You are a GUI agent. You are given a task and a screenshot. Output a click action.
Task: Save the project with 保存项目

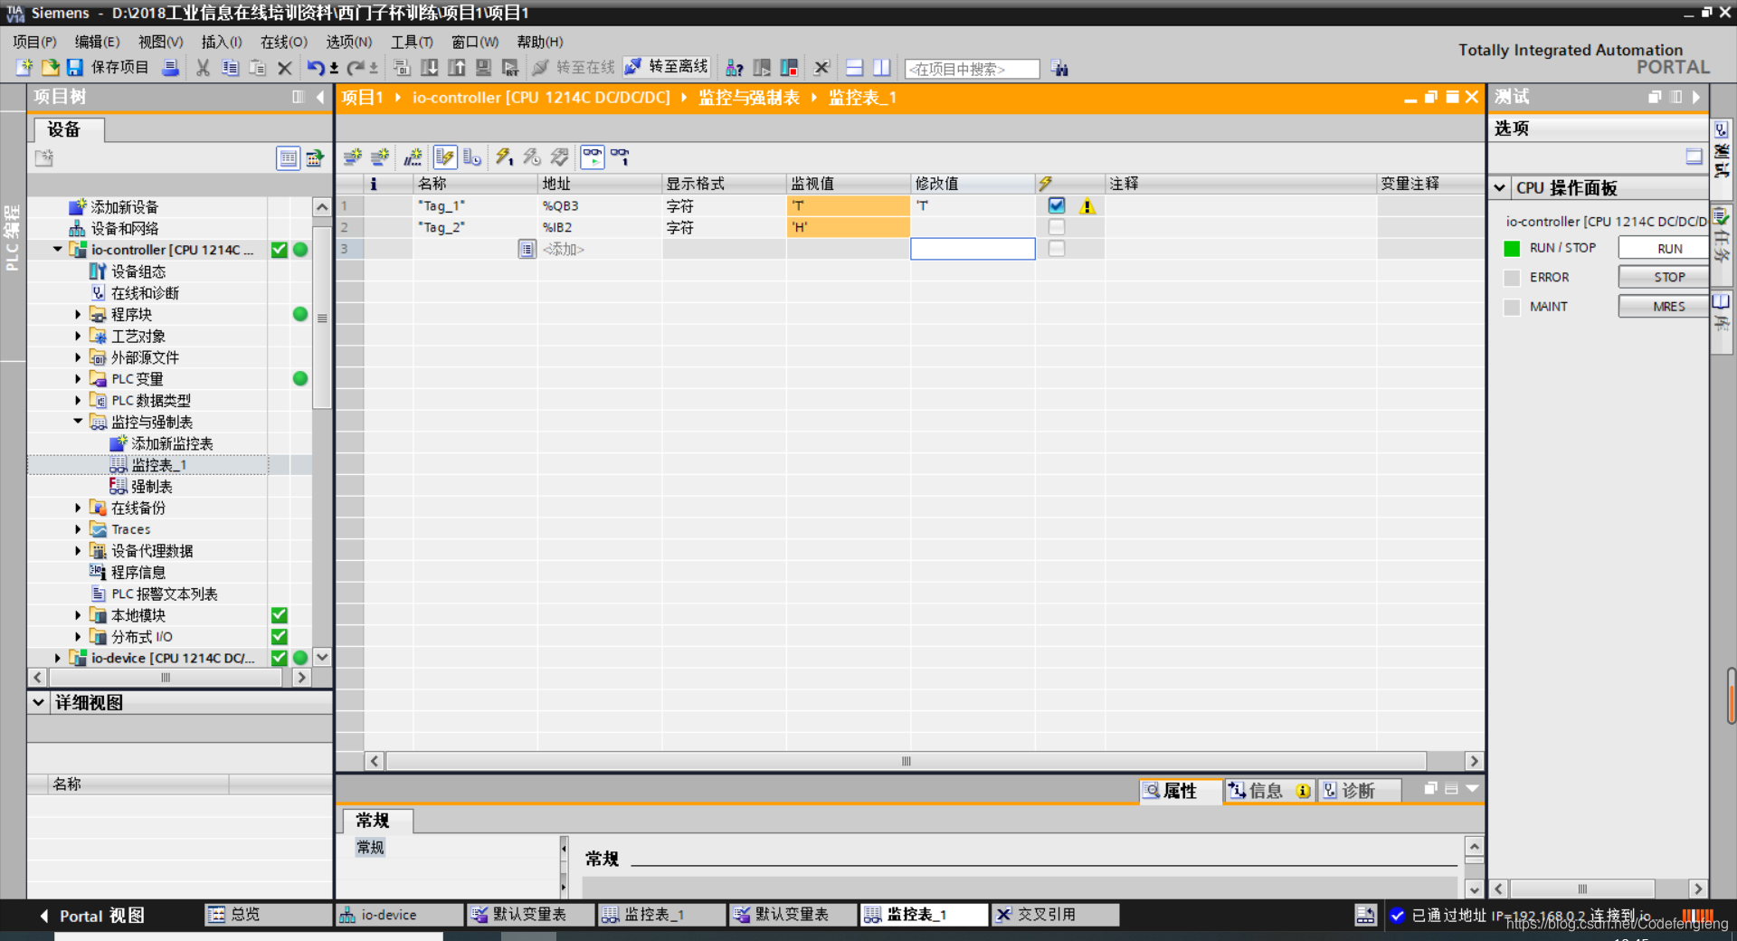(x=108, y=68)
